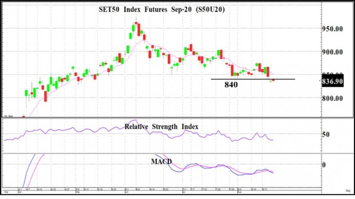Viewport: 355px width, 199px height.
Task: Click the Aug month label on time axis
Action: (x=240, y=192)
